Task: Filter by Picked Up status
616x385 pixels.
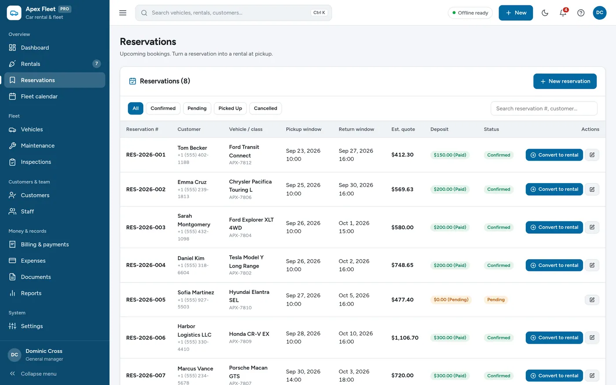Action: [230, 108]
